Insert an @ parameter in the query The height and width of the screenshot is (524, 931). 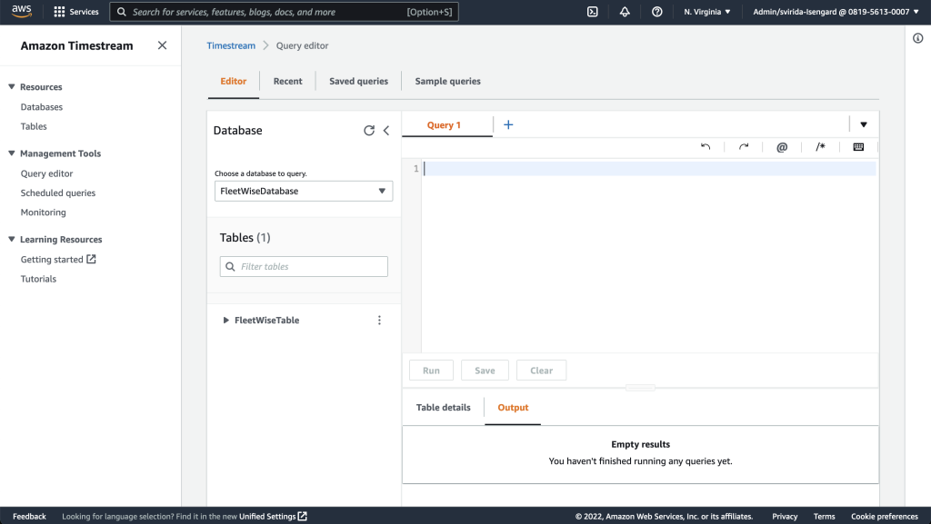tap(782, 146)
